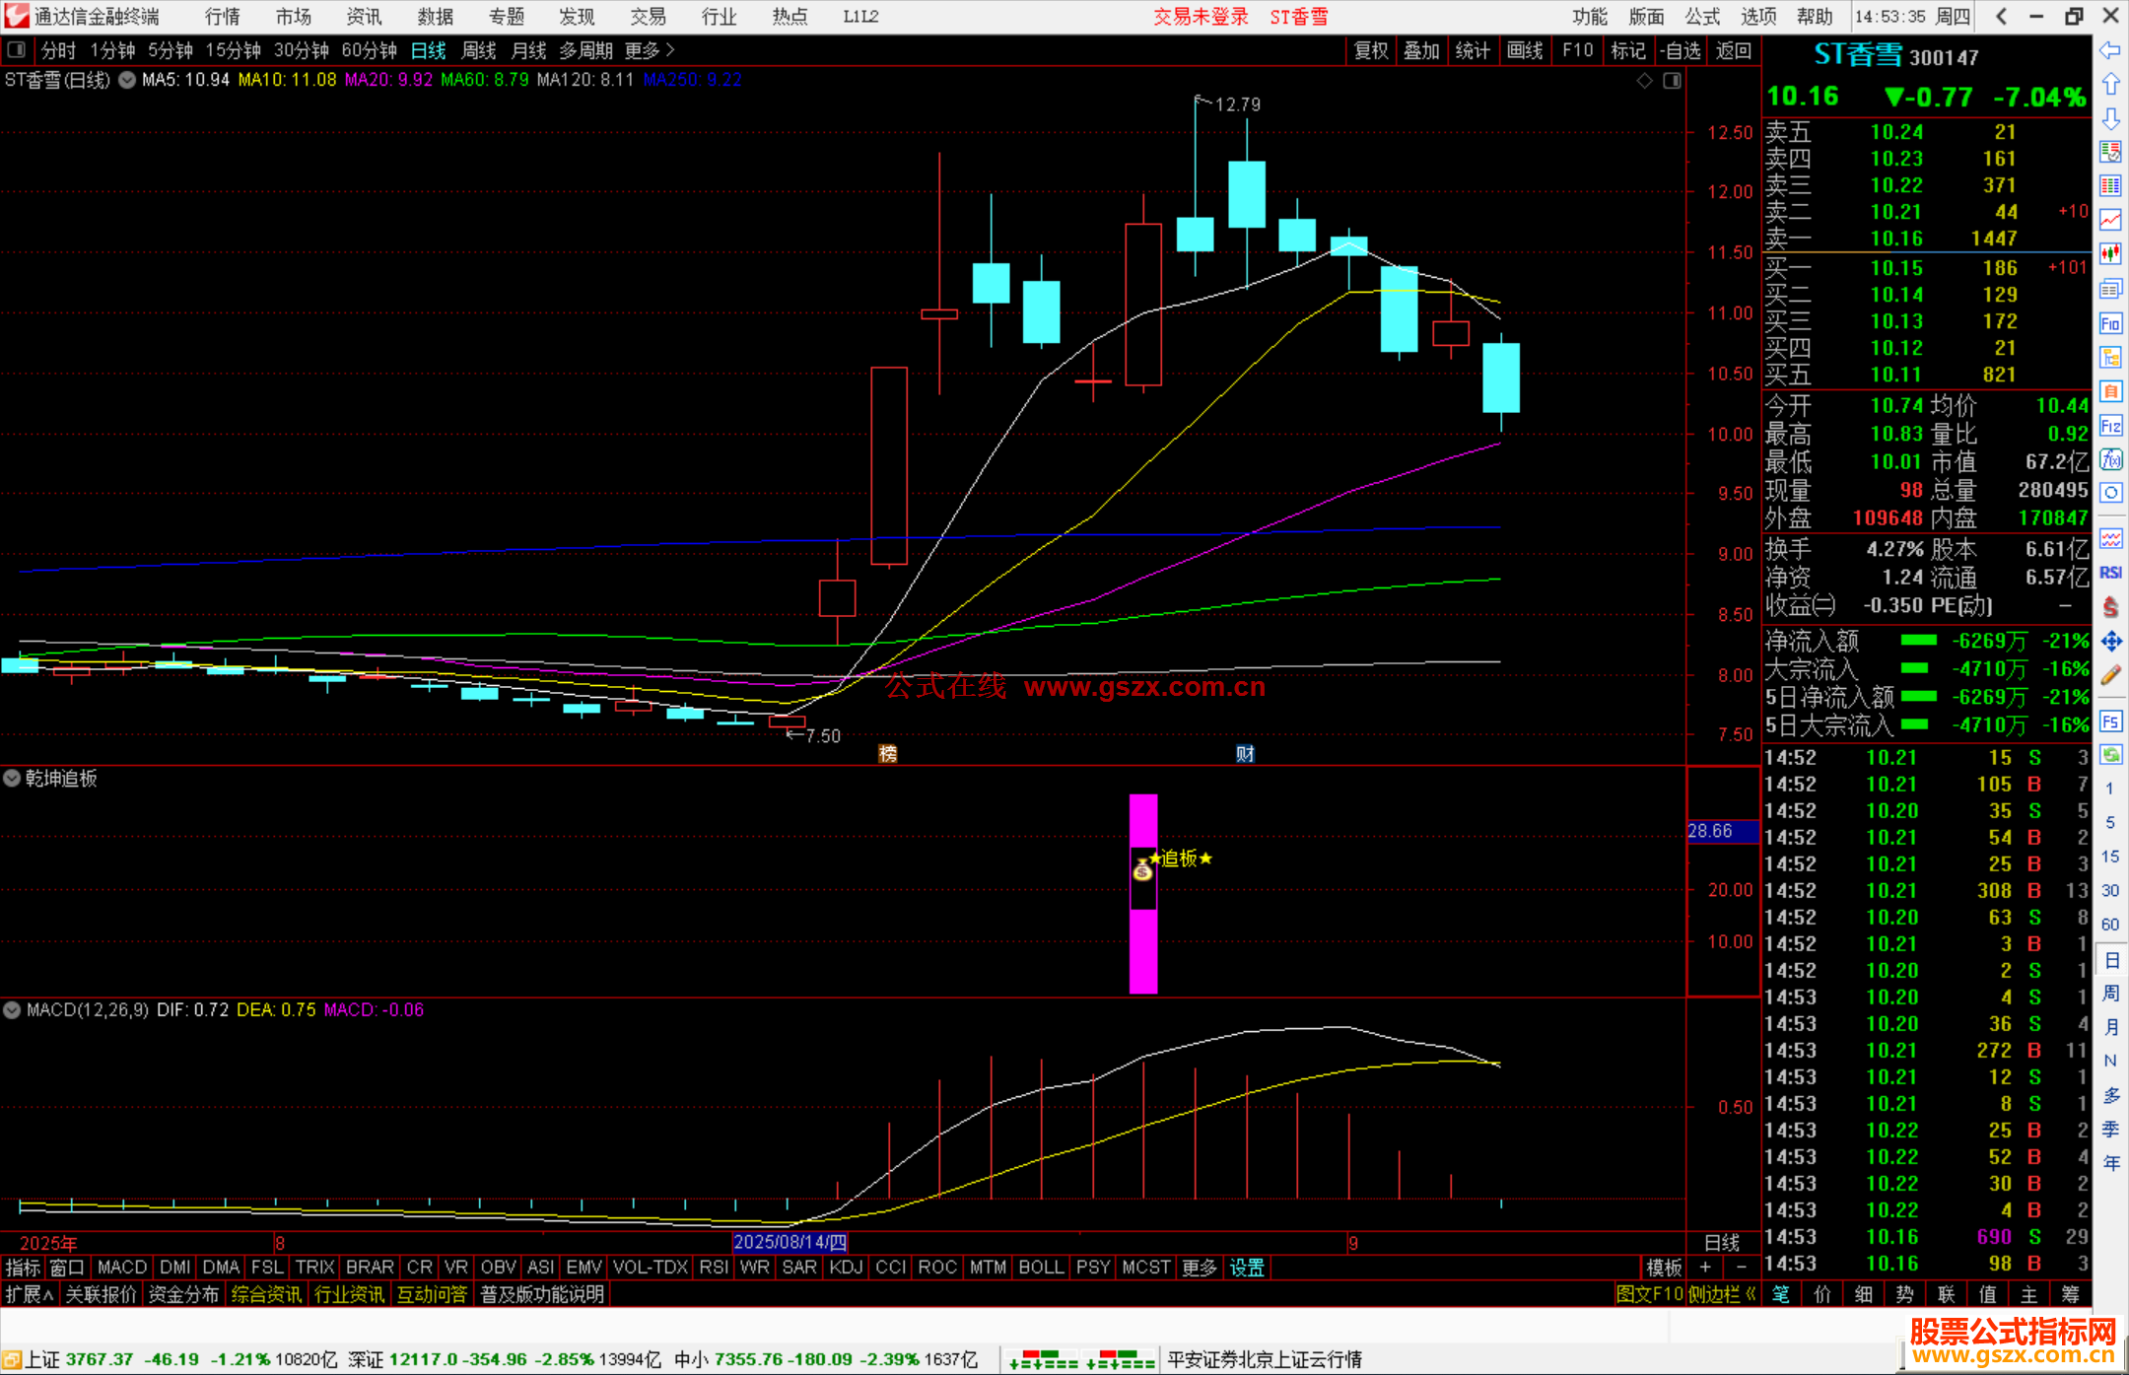
Task: Switch to the 周线 weekly tab
Action: pos(479,50)
